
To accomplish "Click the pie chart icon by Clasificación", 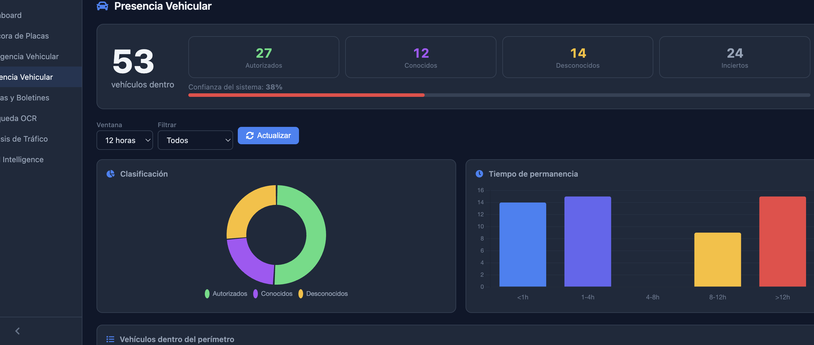I will (x=110, y=174).
